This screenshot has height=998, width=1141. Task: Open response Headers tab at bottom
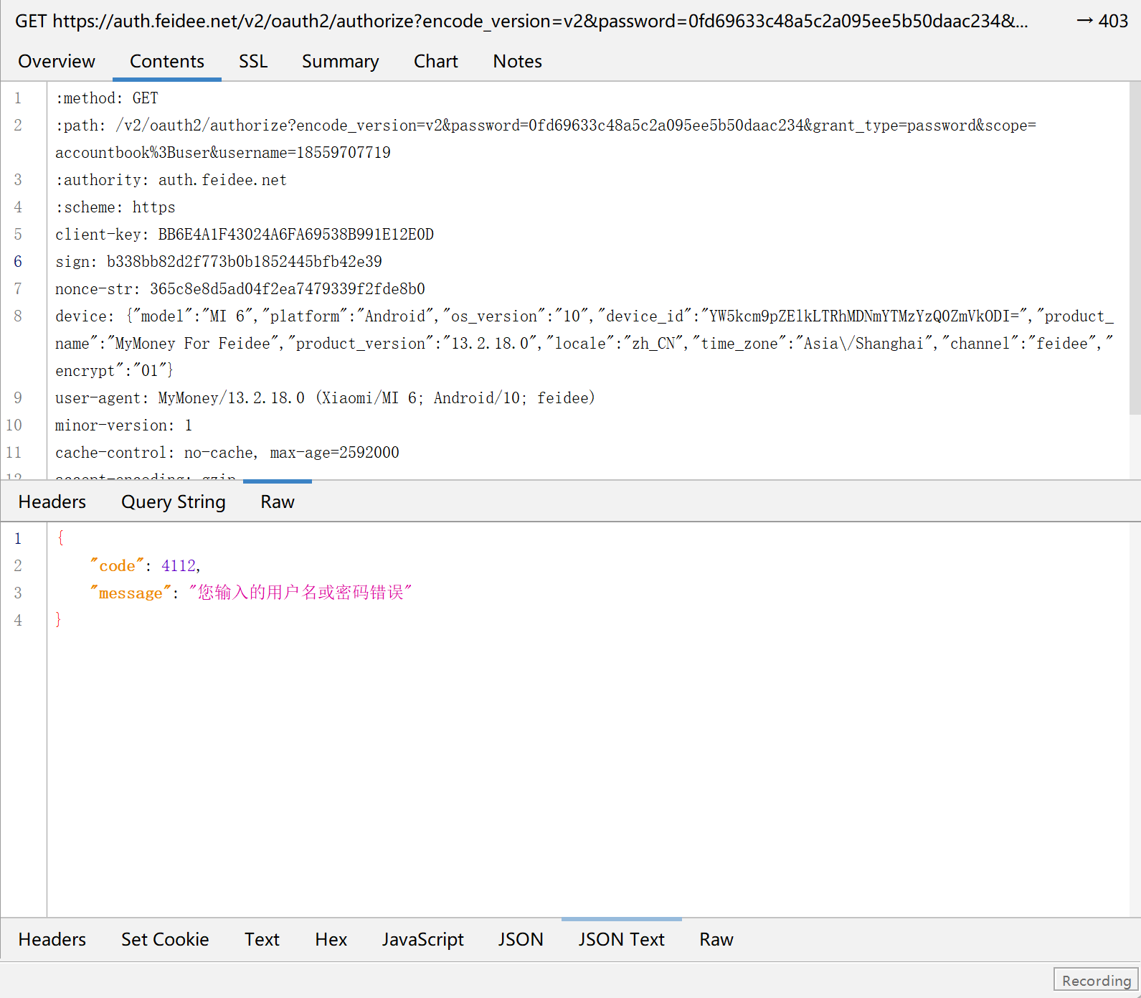52,939
